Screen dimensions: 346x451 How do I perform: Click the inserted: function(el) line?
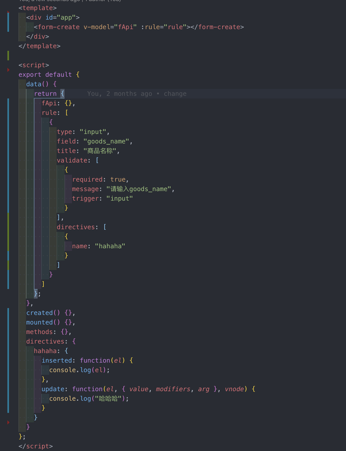tap(87, 360)
